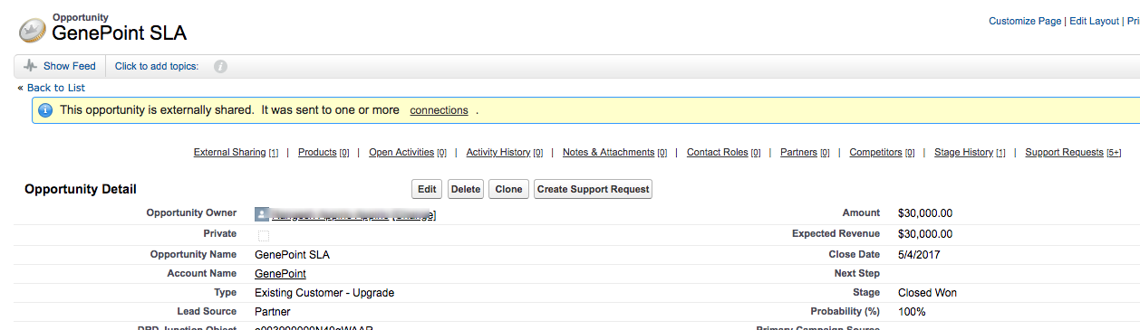Click the Clone button
The image size is (1140, 330).
[508, 189]
